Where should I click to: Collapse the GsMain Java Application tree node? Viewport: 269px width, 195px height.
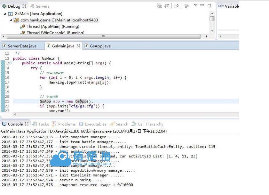click(5, 14)
